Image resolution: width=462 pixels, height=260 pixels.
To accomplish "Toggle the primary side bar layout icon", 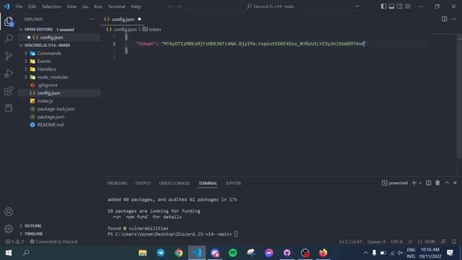I will click(383, 6).
